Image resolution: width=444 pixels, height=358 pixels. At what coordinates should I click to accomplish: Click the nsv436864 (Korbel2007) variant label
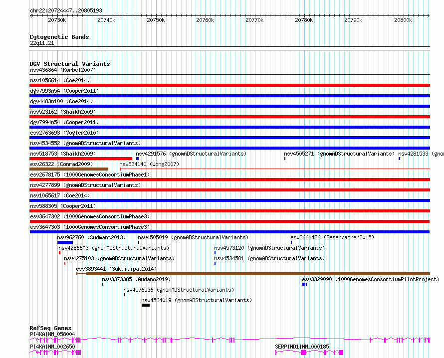pos(63,70)
